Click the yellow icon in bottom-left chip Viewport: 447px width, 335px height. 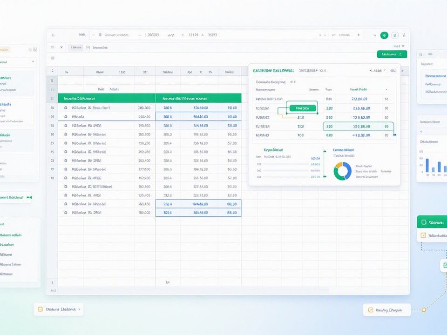tap(40, 309)
